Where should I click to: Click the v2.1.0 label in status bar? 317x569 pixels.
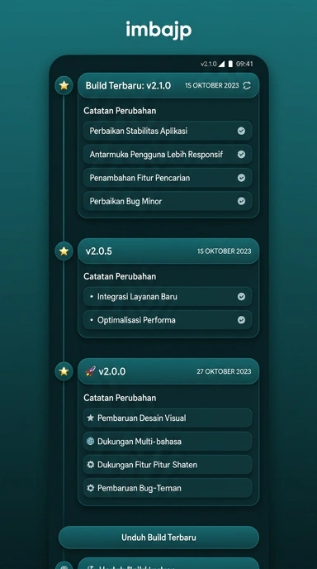[208, 64]
